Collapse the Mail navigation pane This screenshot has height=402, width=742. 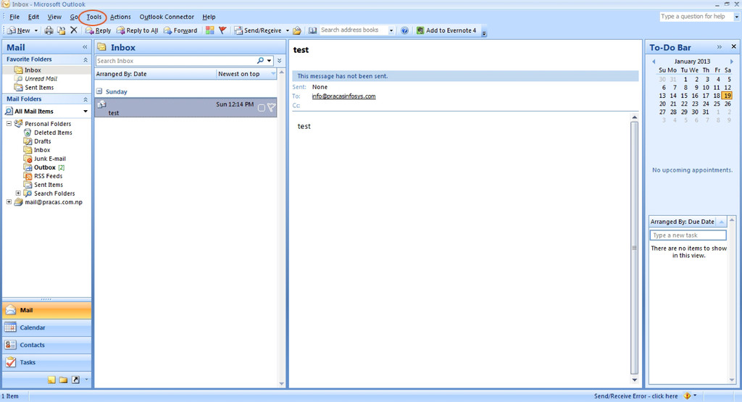coord(85,47)
